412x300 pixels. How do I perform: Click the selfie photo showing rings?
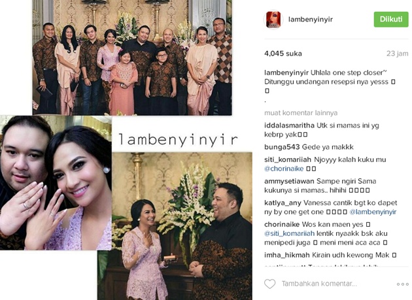click(56, 183)
